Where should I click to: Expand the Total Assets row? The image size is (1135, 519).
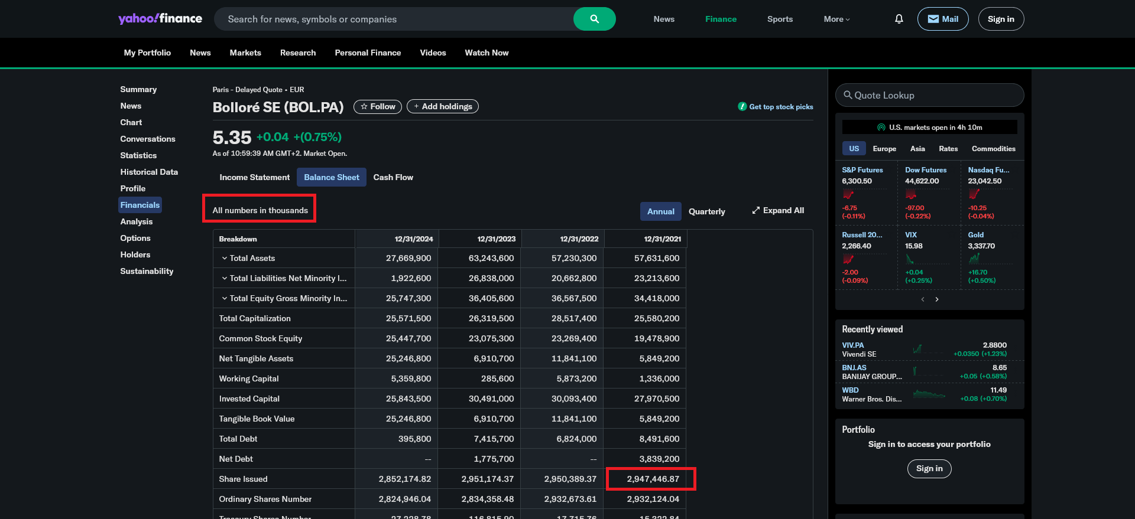pyautogui.click(x=225, y=258)
